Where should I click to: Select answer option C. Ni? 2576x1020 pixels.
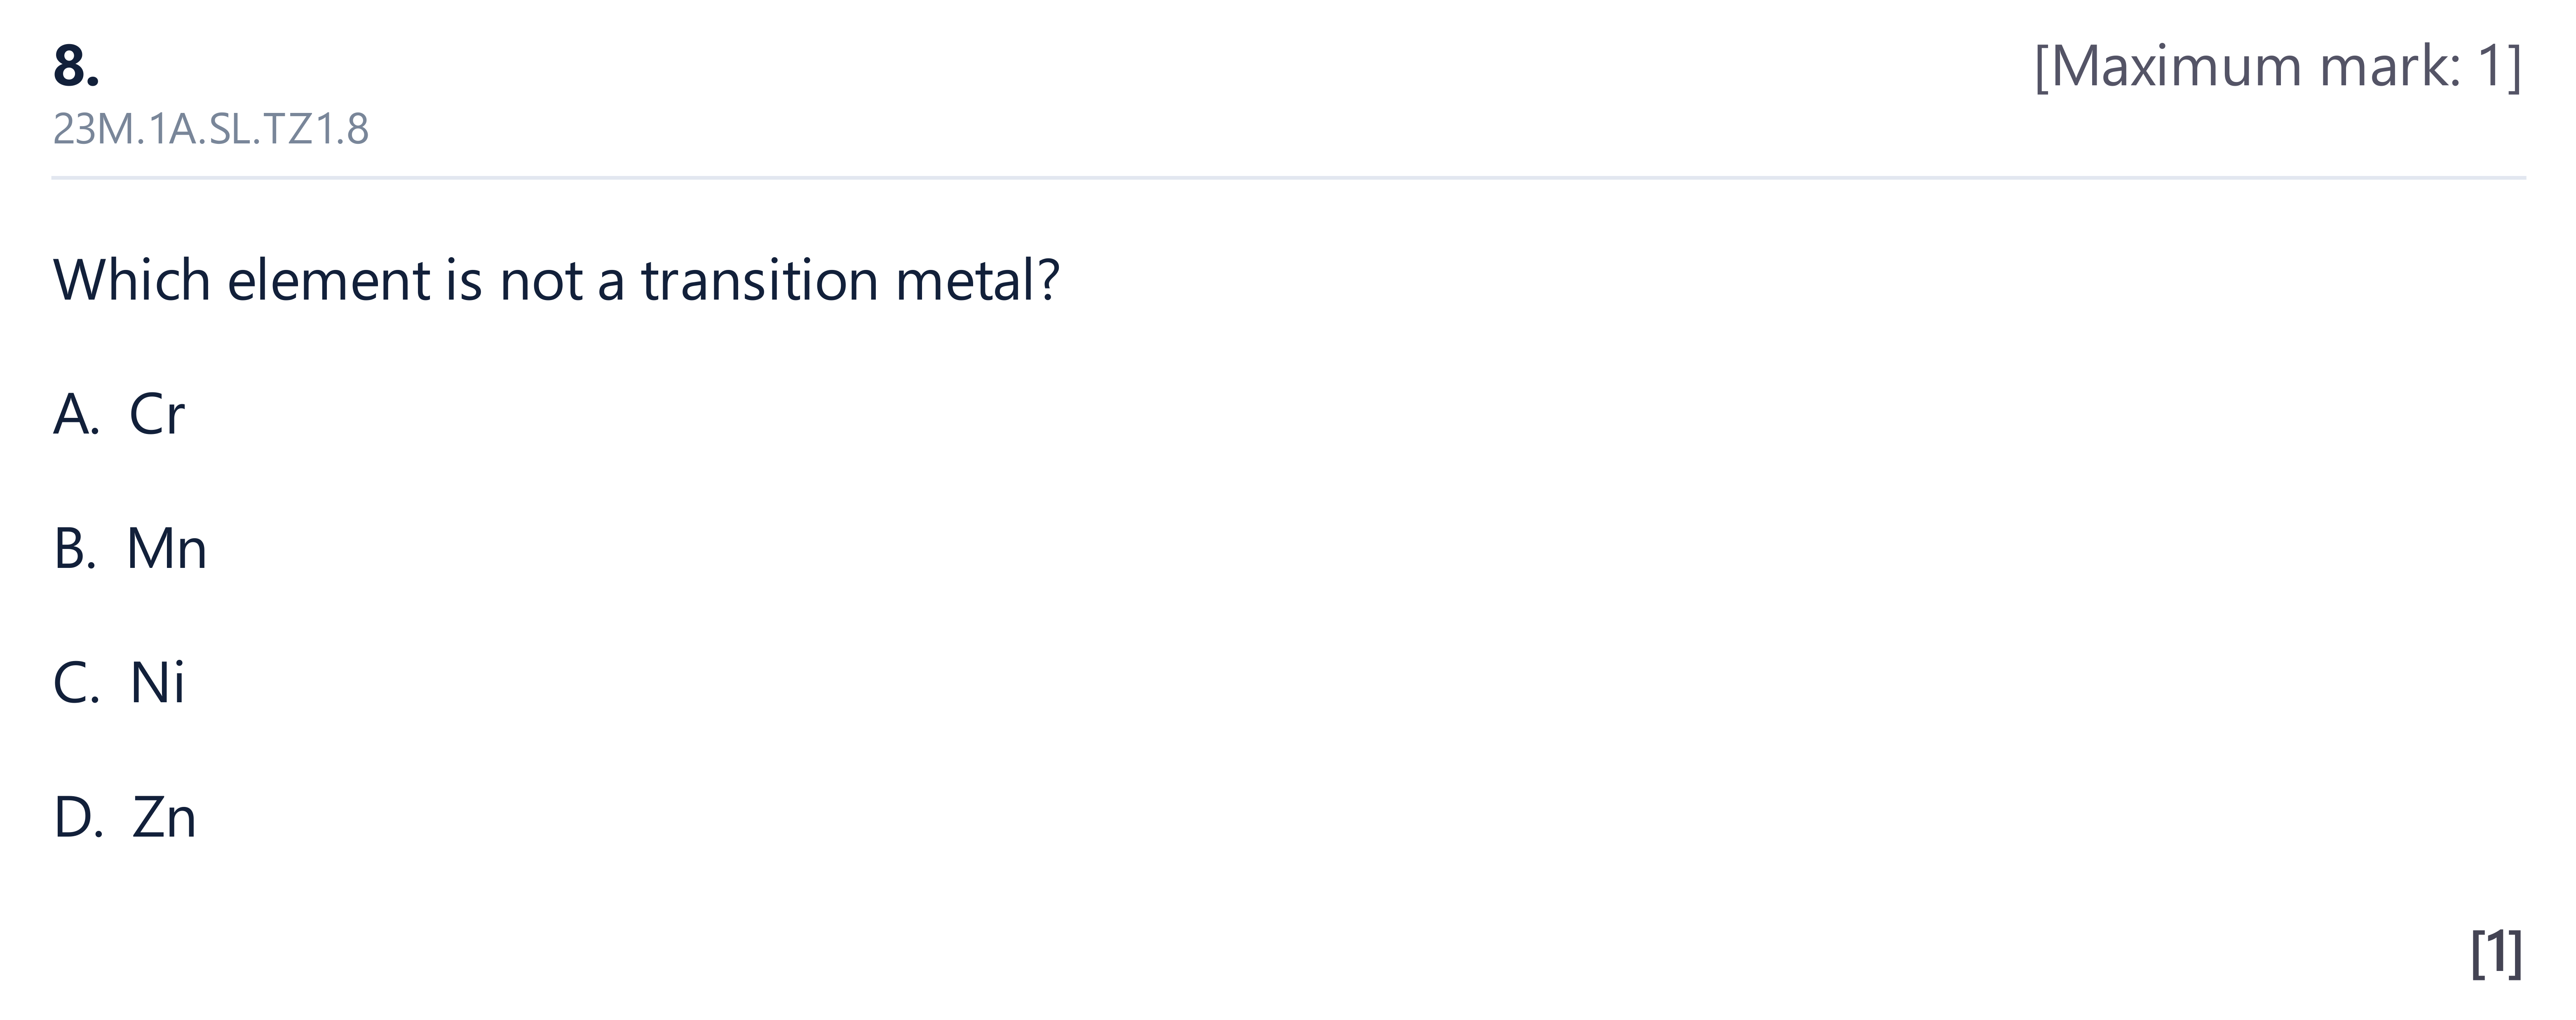(x=119, y=683)
